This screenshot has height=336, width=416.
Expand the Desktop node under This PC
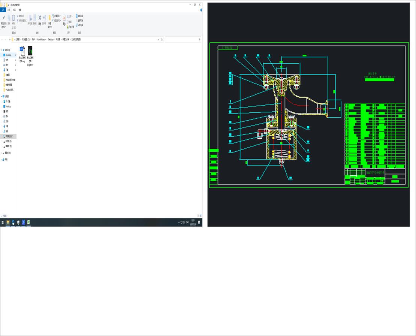point(2,106)
